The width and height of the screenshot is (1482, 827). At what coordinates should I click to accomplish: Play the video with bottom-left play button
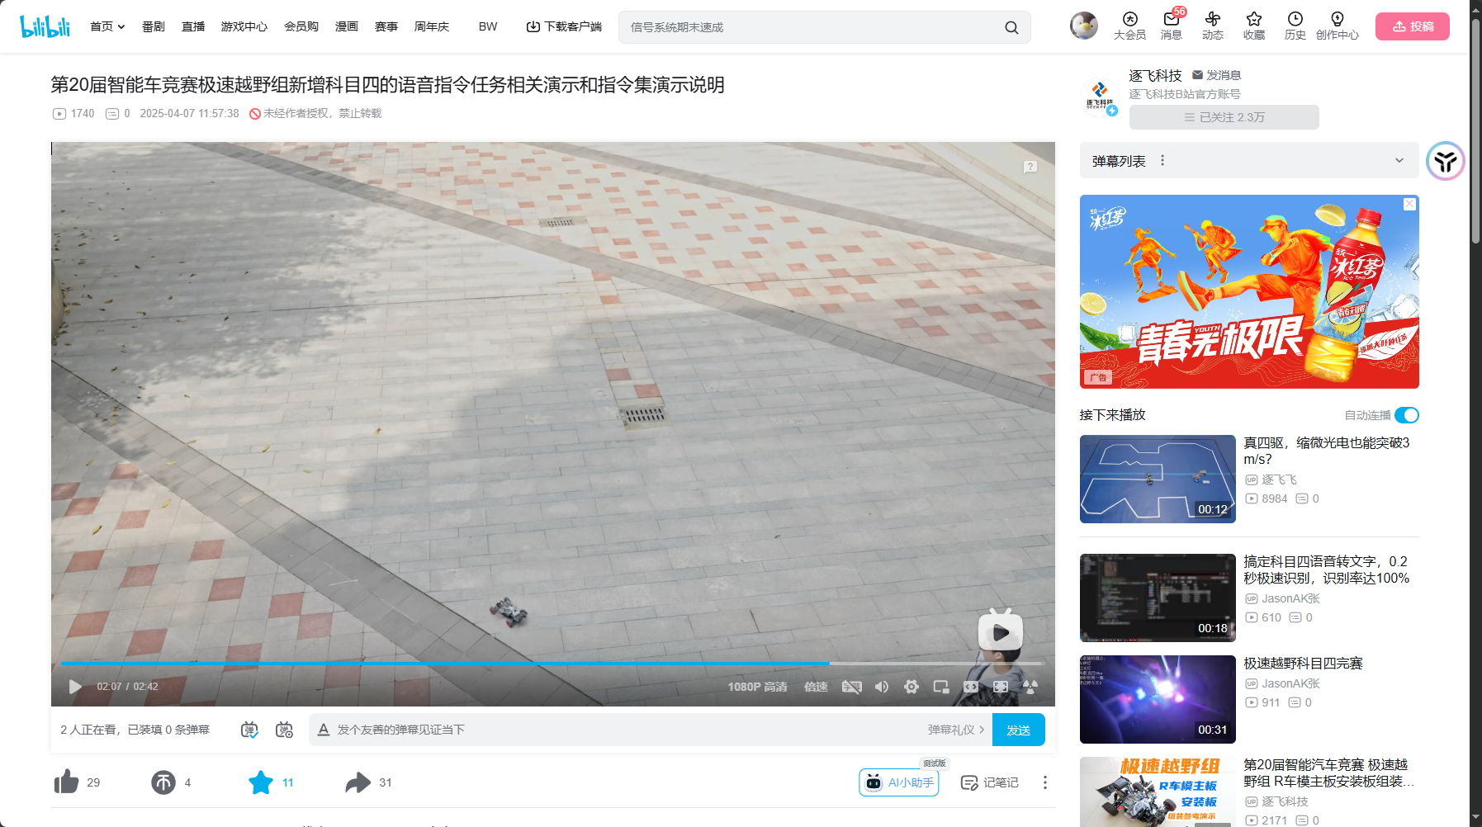tap(75, 687)
